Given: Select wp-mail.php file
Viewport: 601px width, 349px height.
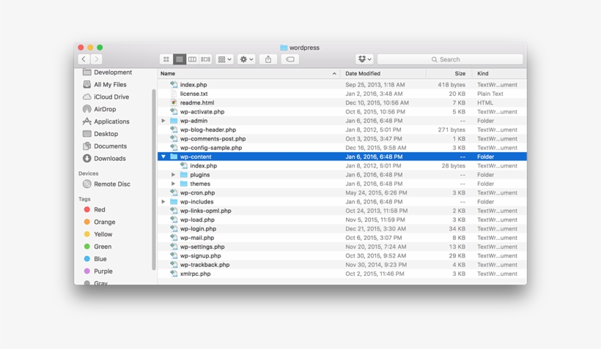Looking at the screenshot, I should tap(197, 238).
